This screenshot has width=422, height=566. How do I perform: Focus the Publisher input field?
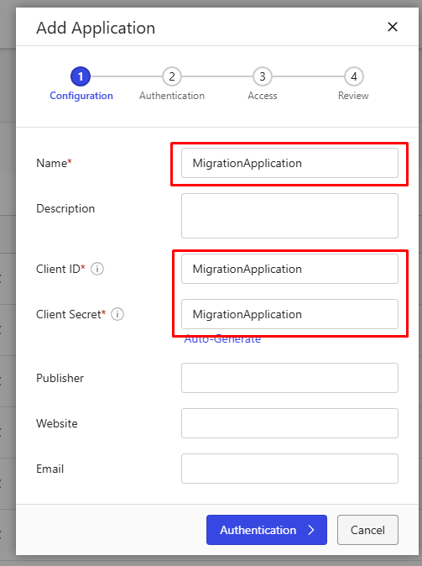289,378
